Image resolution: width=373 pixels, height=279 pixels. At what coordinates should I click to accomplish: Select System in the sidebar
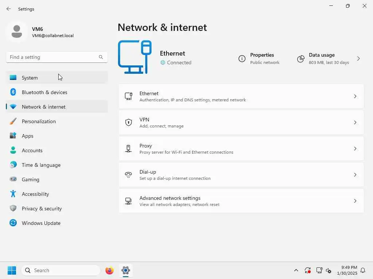pyautogui.click(x=30, y=78)
